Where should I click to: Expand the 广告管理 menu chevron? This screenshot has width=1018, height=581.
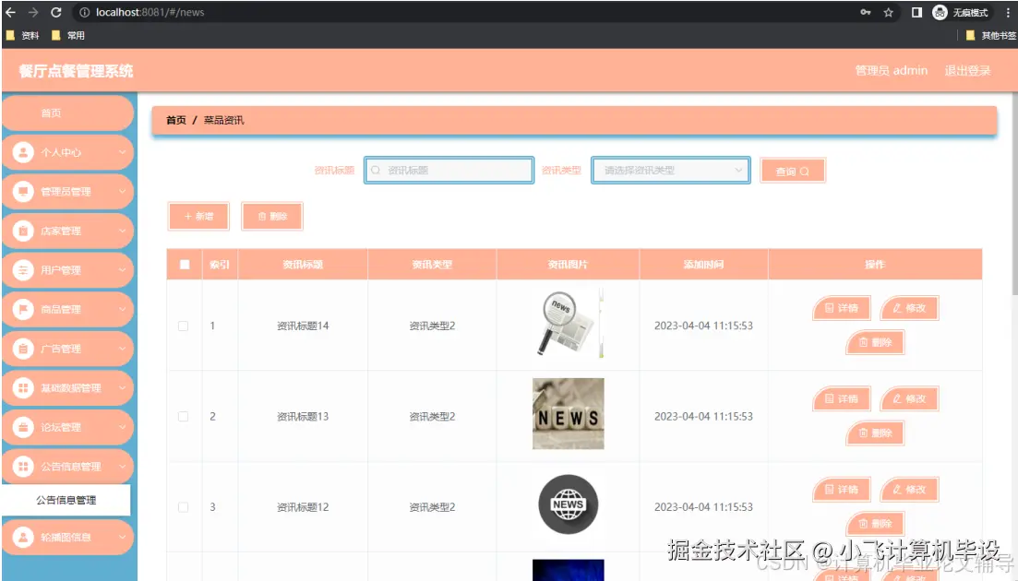pos(122,349)
